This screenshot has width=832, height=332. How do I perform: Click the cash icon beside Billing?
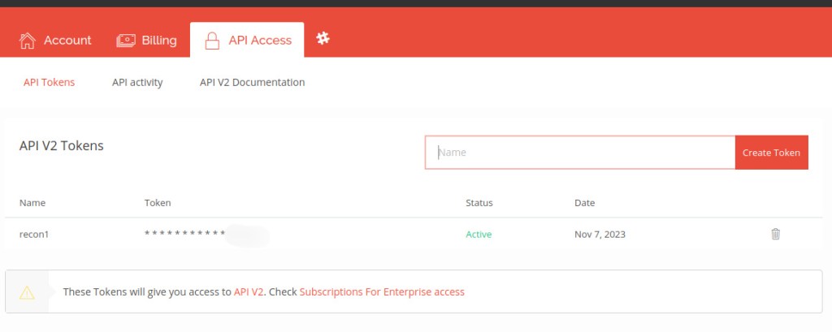(126, 40)
